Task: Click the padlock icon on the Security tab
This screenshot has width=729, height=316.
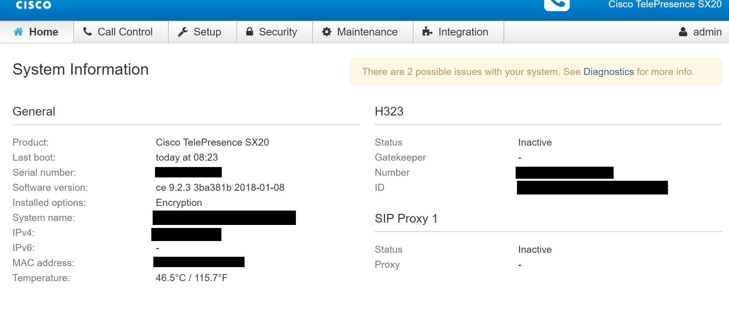Action: pos(250,32)
